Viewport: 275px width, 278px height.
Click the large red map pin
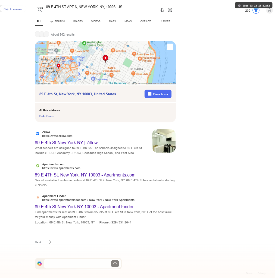pyautogui.click(x=105, y=59)
